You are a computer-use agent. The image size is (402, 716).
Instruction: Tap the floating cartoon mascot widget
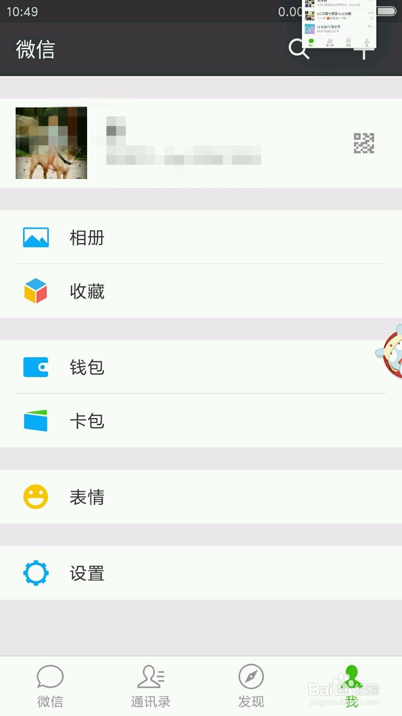point(389,352)
